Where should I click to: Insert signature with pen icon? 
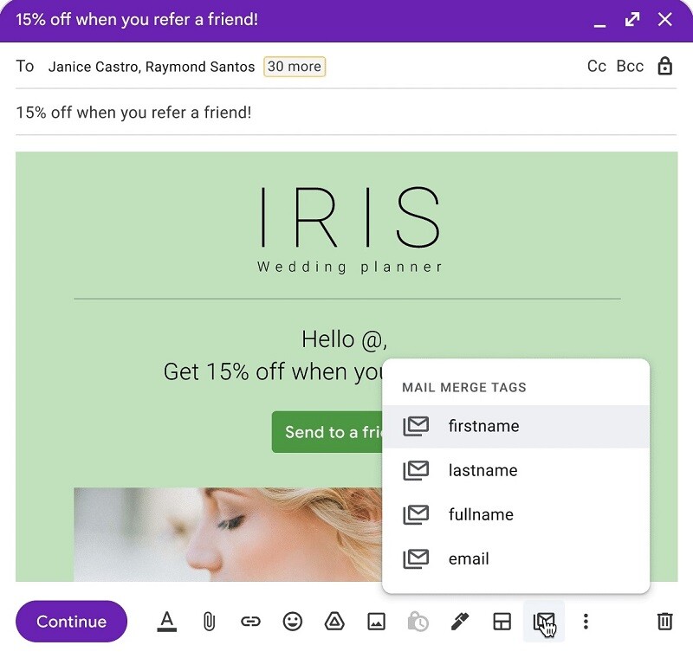pos(460,621)
